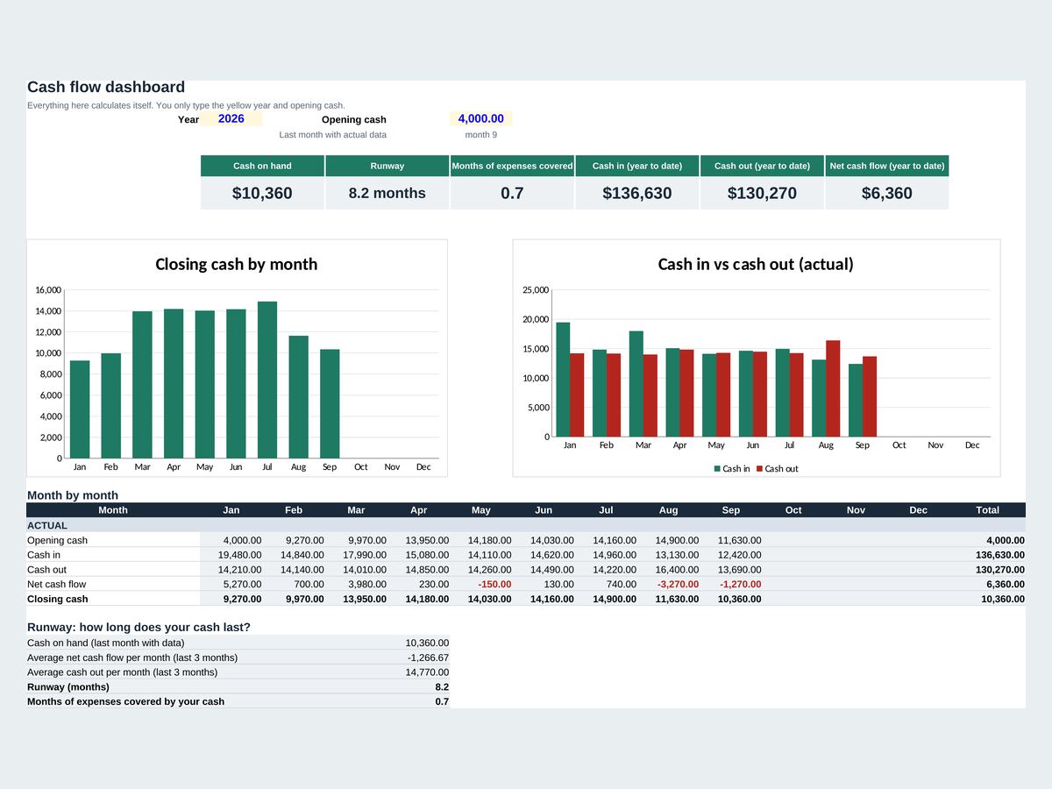Select the Jan bar in Closing cash chart

coord(80,409)
